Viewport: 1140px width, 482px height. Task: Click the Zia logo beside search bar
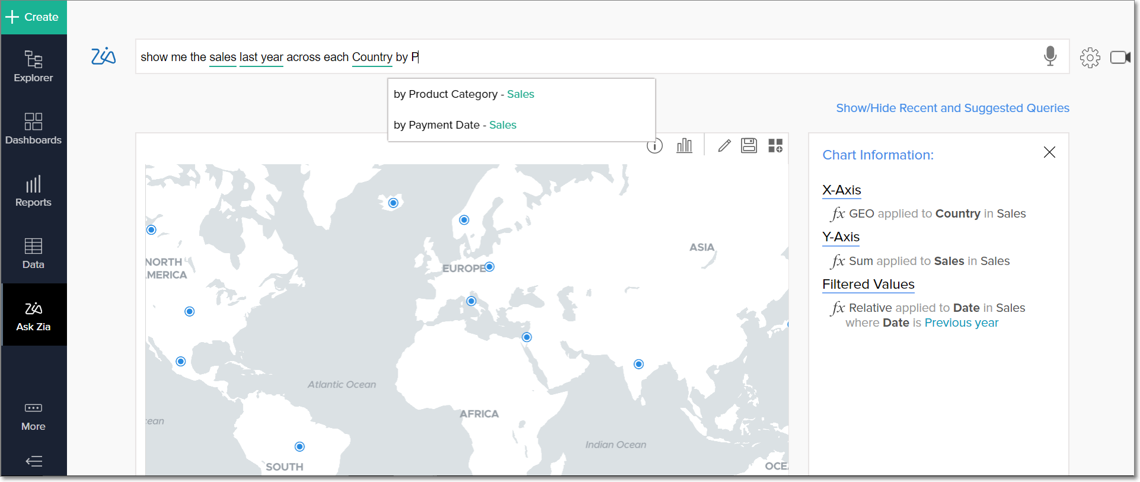point(103,56)
